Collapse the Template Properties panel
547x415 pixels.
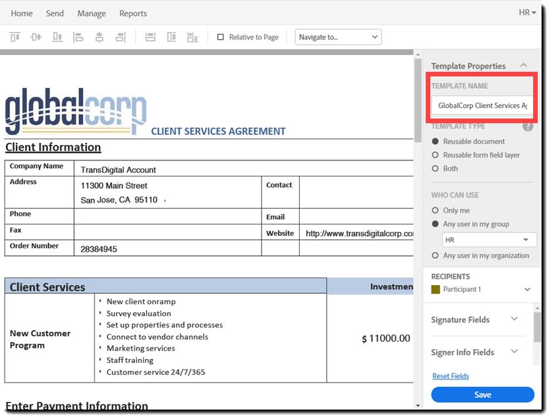(x=523, y=65)
